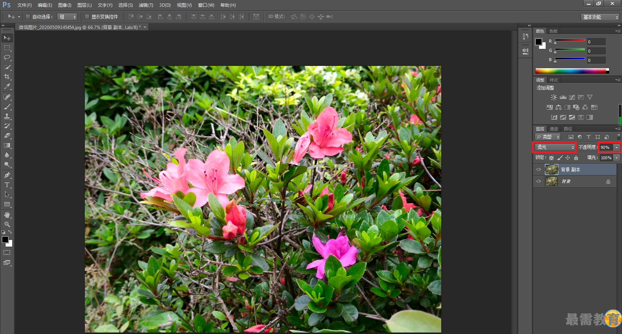Screen dimensions: 622x334
Task: Switch to the 色板 tab
Action: 553,31
